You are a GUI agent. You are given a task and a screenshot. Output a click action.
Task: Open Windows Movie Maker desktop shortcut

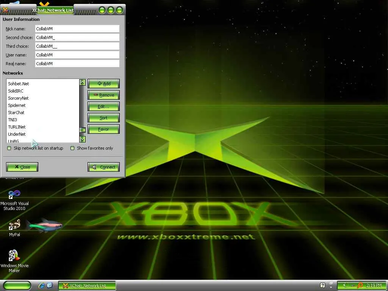click(x=14, y=261)
